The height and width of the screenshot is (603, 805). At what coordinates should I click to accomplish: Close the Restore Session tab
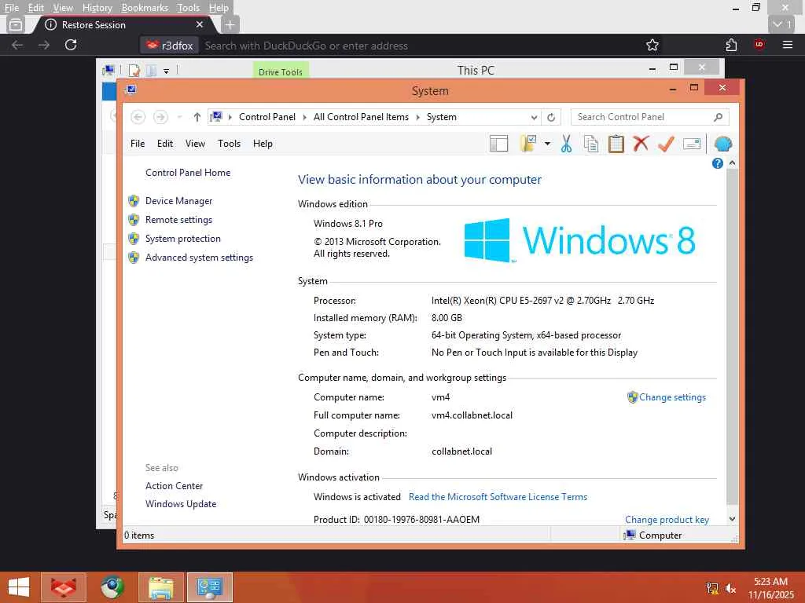pyautogui.click(x=200, y=24)
